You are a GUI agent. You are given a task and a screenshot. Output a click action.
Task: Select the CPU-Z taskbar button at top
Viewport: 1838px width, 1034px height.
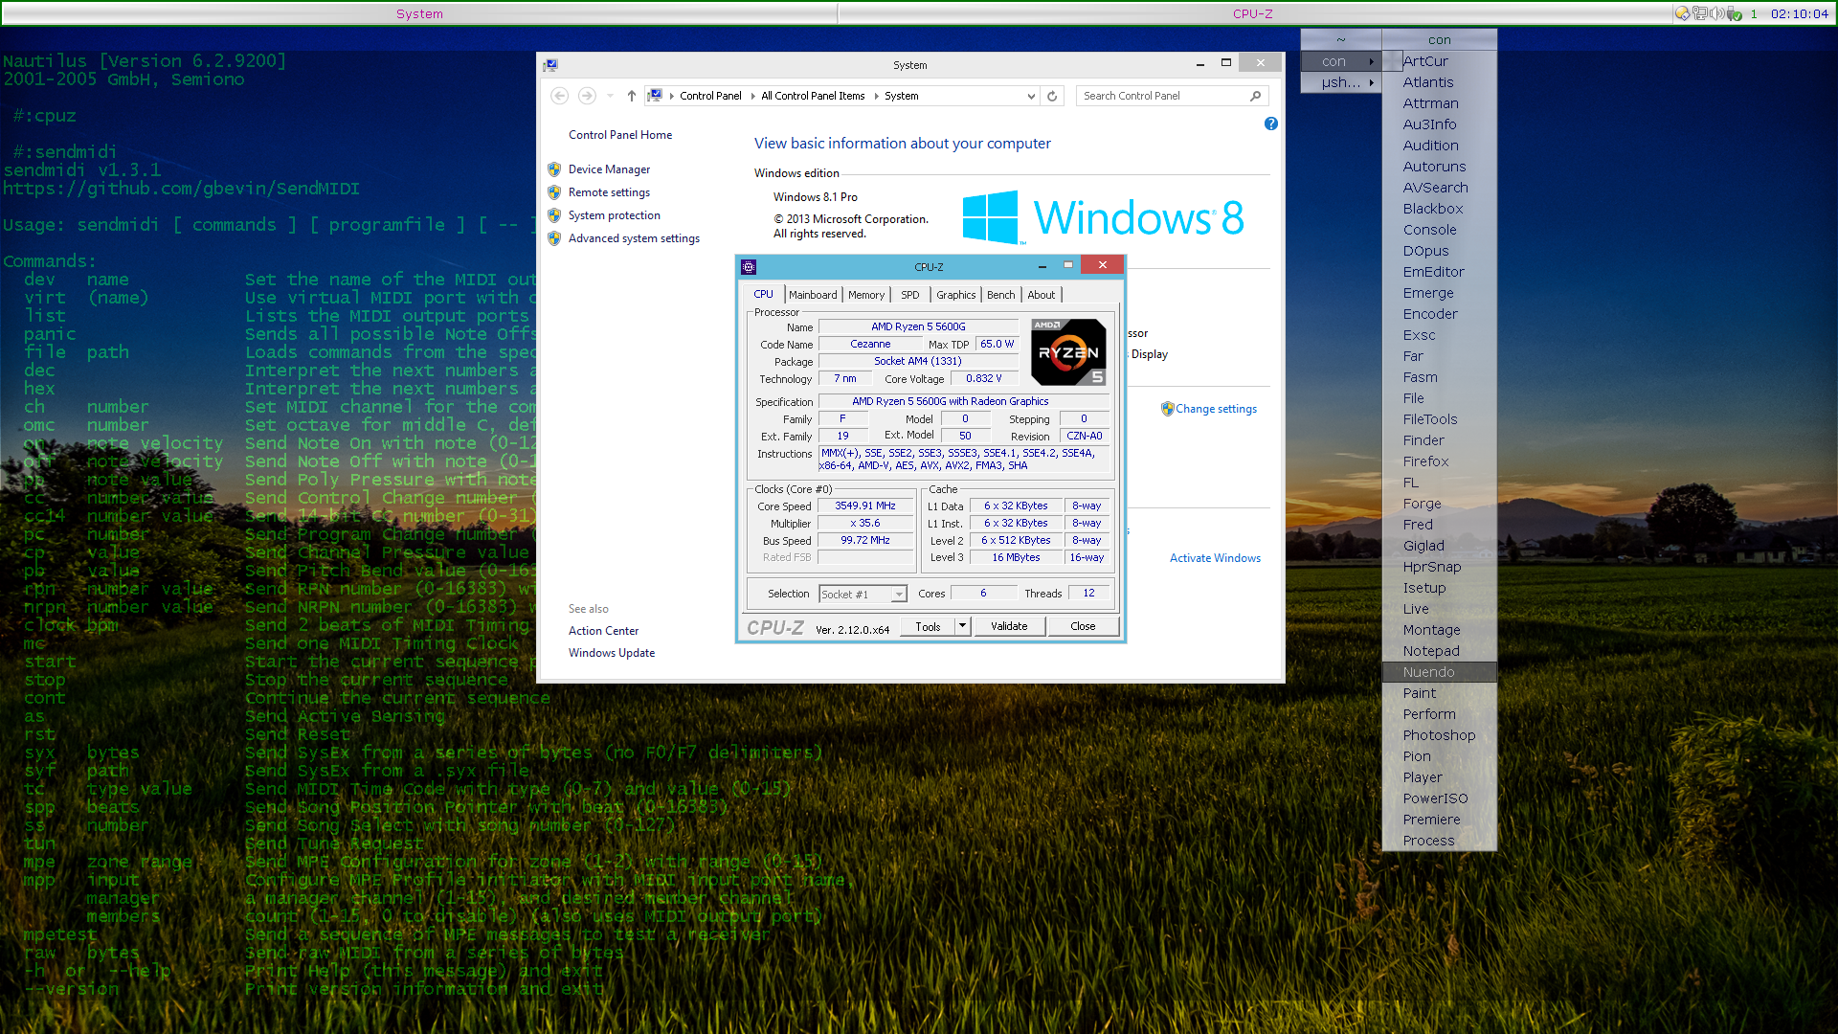click(x=1253, y=13)
